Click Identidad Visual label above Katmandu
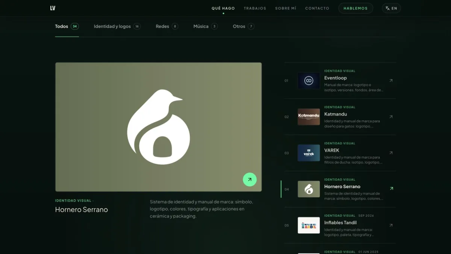This screenshot has height=254, width=451. pyautogui.click(x=340, y=107)
